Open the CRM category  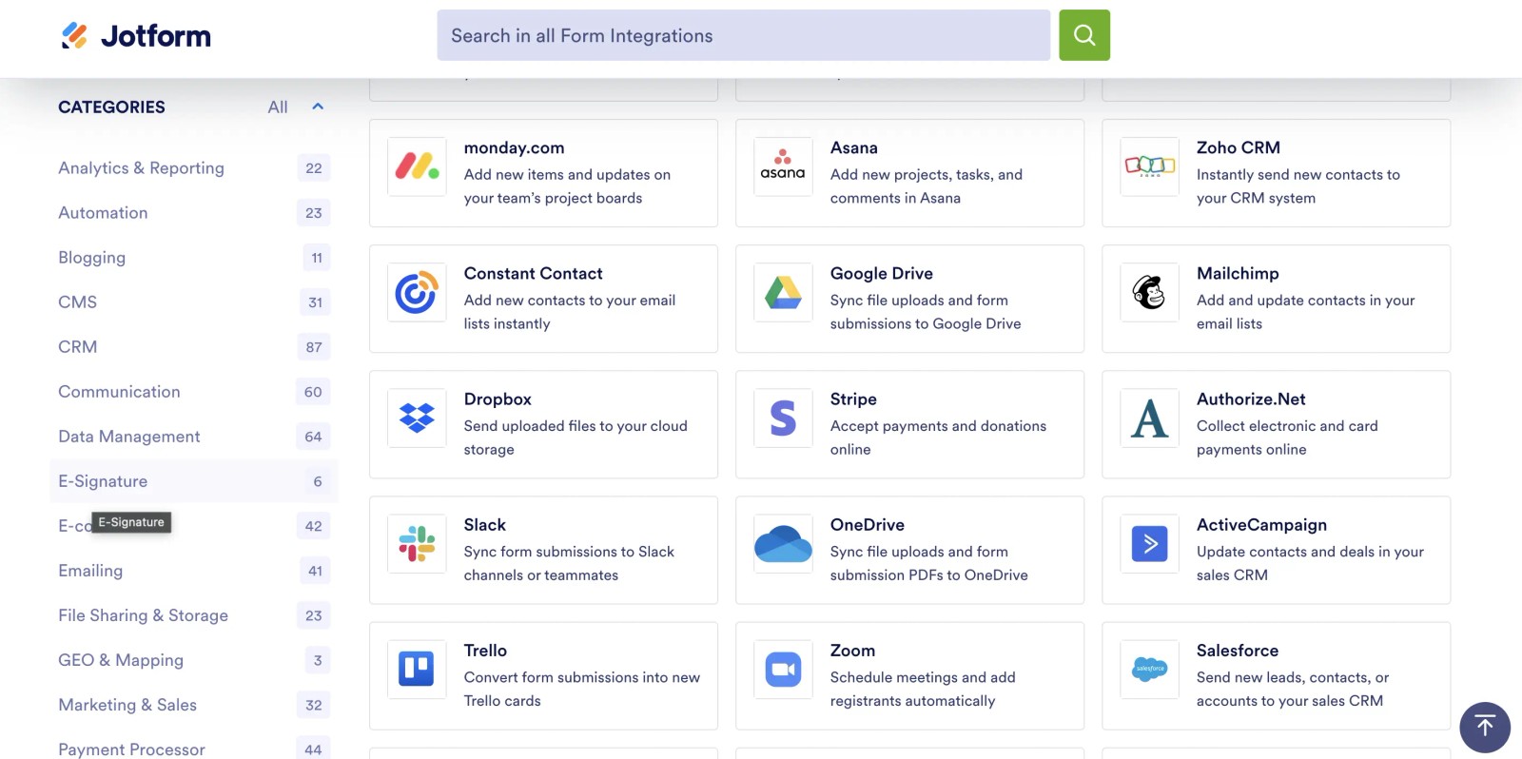point(194,347)
